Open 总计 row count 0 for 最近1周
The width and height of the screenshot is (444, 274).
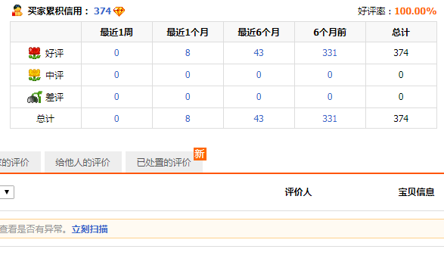tap(116, 118)
